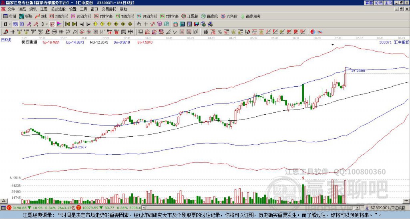Select the hand pan tool

[x=139, y=24]
